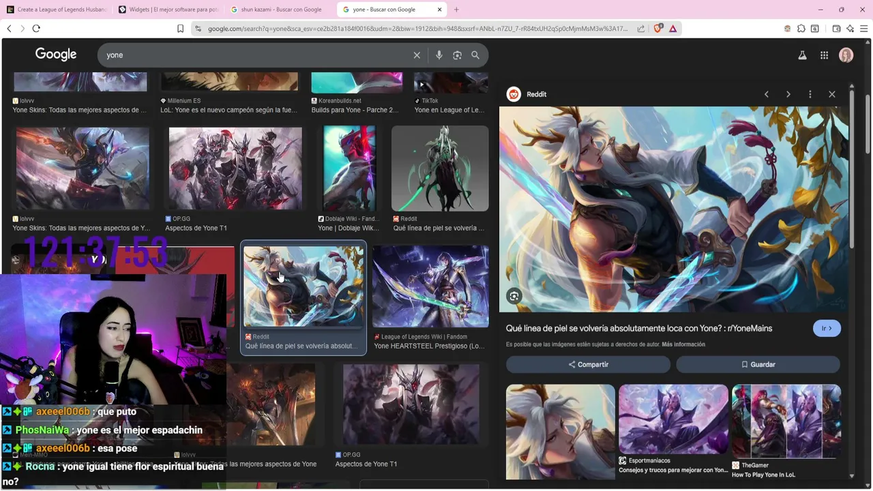Open the sidebar search panel icon
Screen dimensions: 873x491
click(x=814, y=29)
